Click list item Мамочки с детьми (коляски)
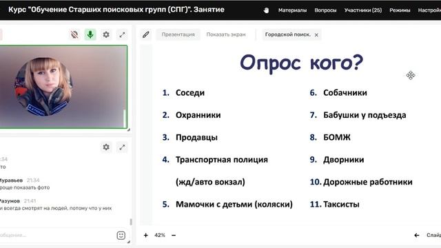441x248 pixels. [x=234, y=204]
